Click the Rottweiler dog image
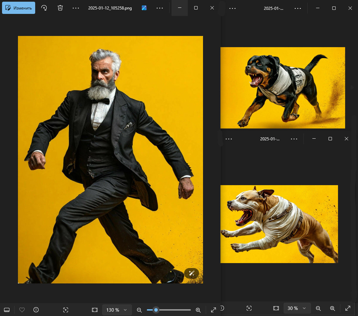This screenshot has height=316, width=358. click(x=283, y=87)
